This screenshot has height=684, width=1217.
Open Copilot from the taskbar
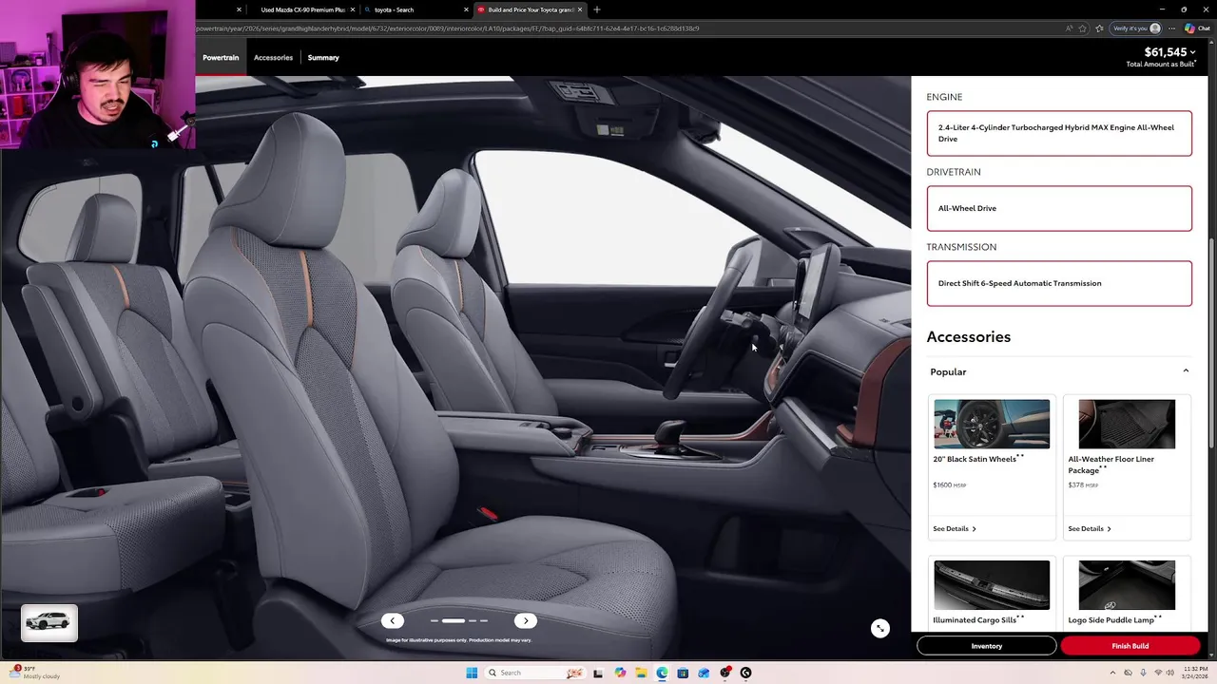[620, 673]
